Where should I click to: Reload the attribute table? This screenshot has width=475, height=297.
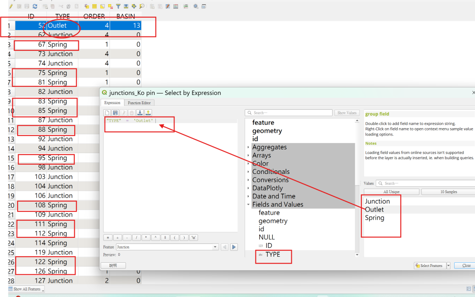35,6
